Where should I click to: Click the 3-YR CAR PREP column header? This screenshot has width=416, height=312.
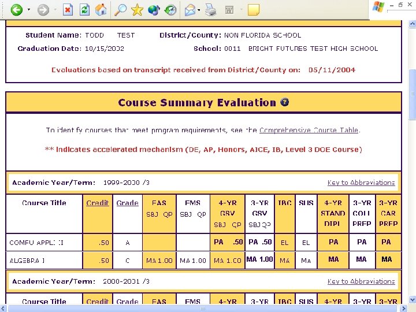[388, 213]
